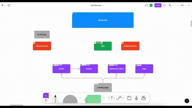Image resolution: width=192 pixels, height=108 pixels.
Task: Click the purple Share button
Action: coord(158,5)
